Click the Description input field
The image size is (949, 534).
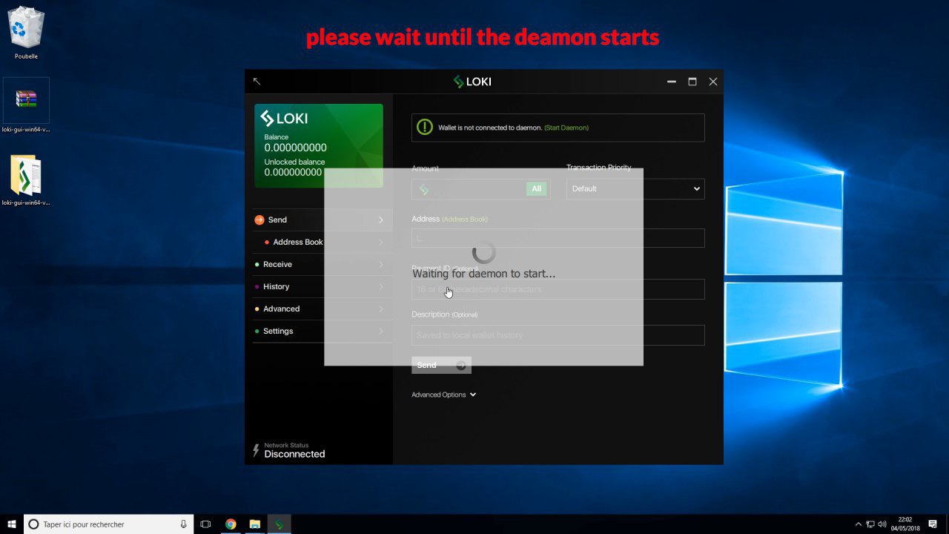(558, 335)
